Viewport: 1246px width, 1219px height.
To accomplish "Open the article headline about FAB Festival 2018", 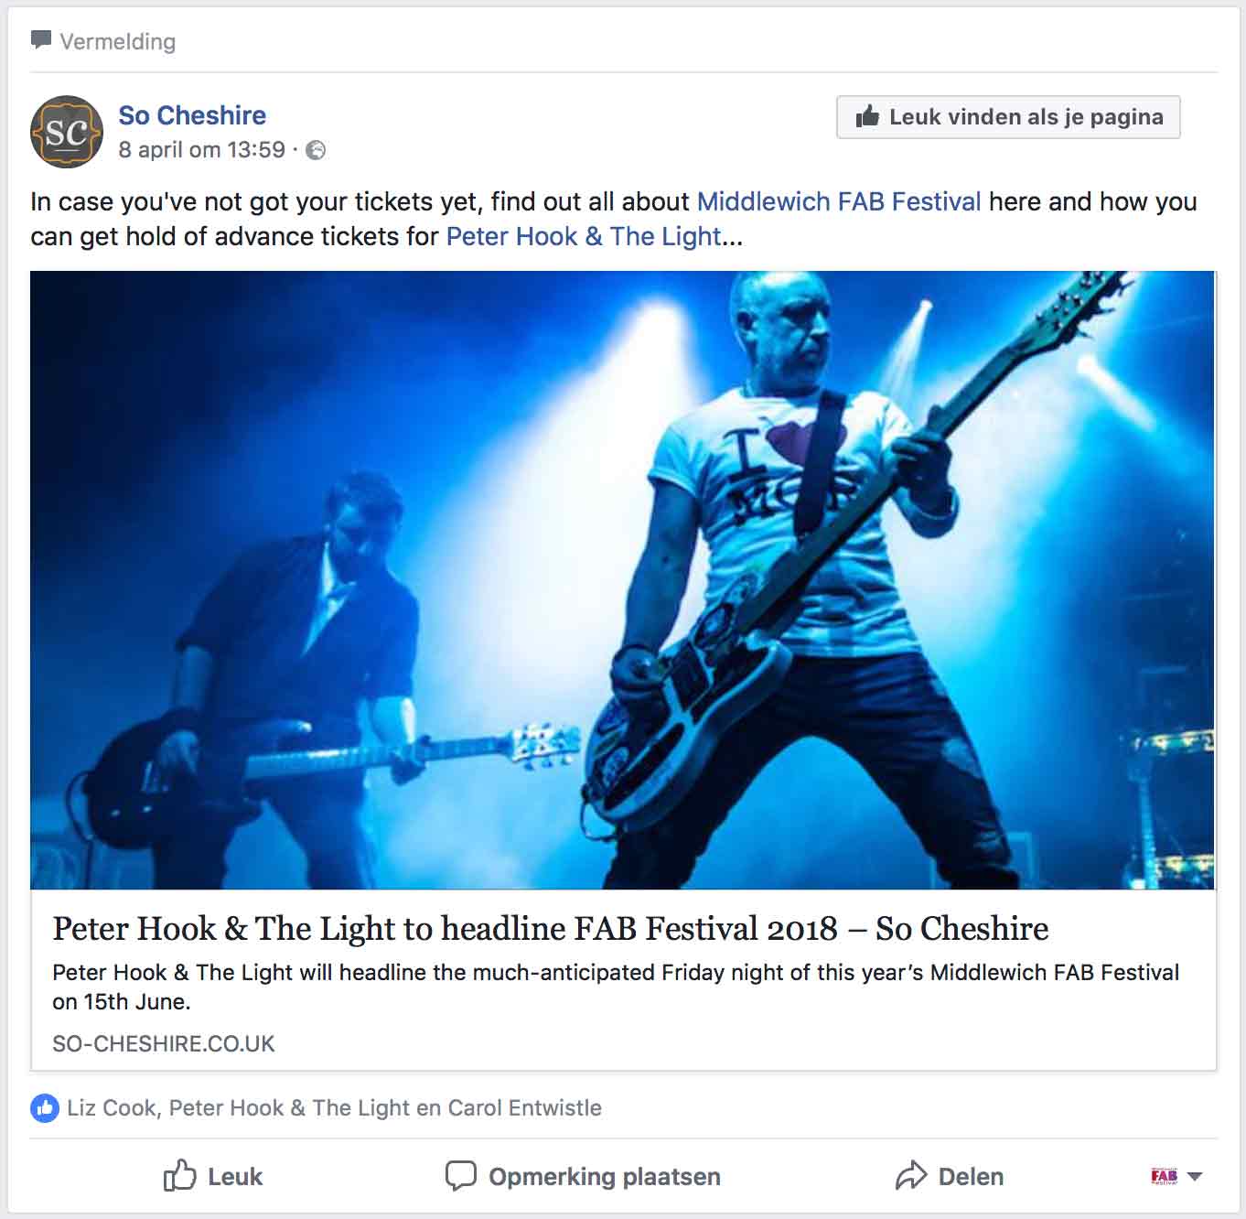I will tap(551, 929).
